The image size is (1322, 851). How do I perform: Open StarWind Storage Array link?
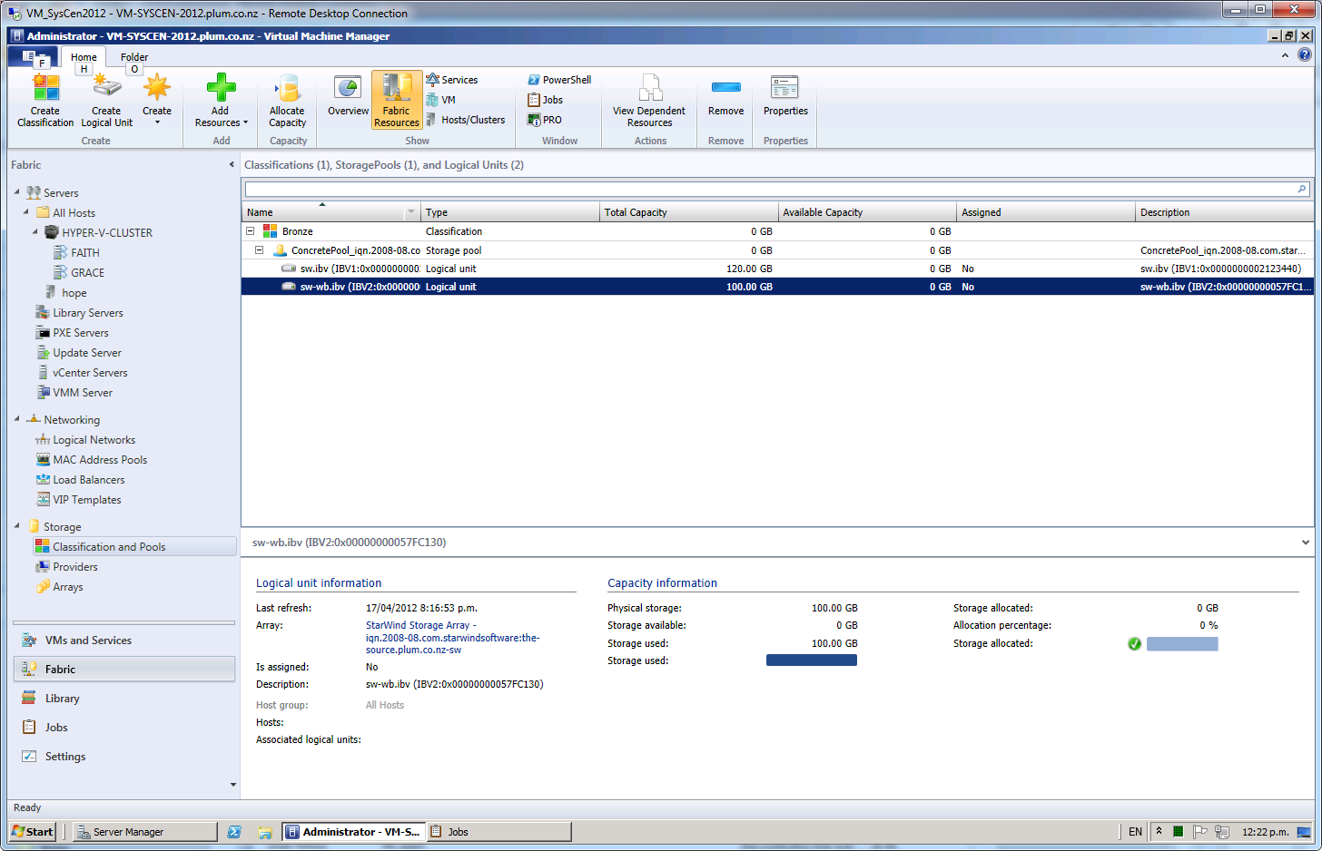pos(452,638)
